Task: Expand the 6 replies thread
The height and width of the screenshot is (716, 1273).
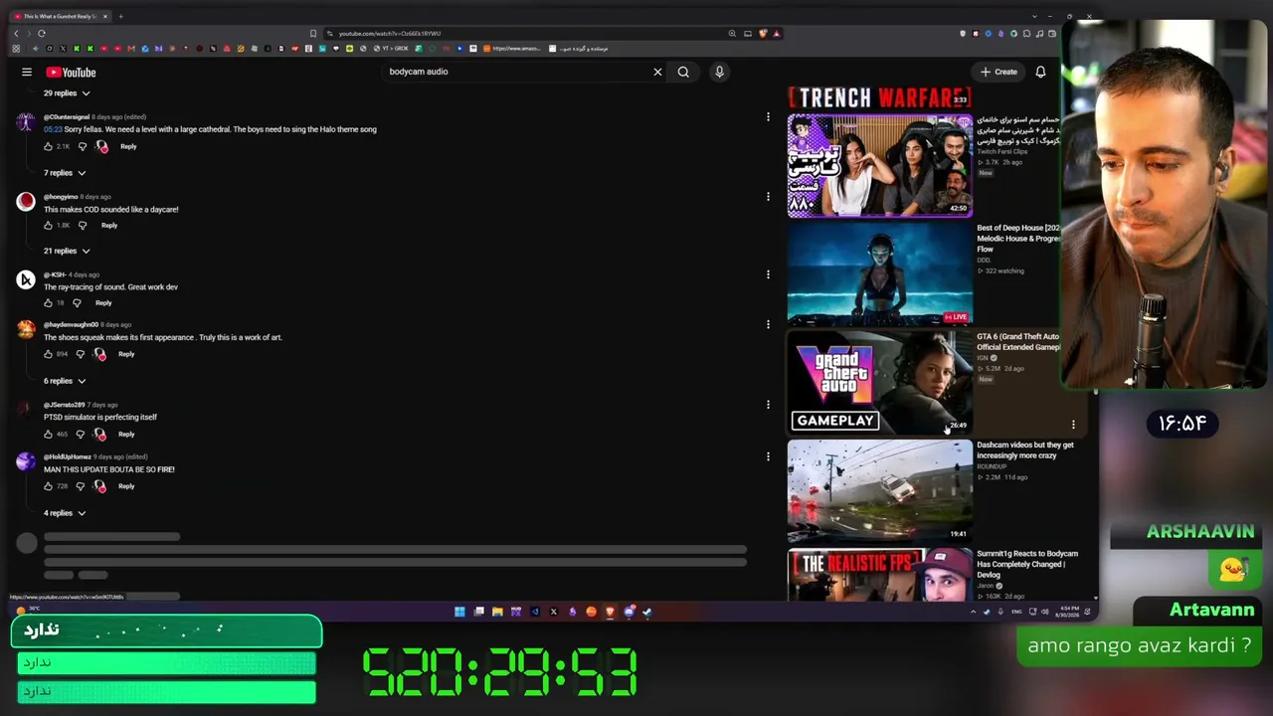Action: (x=65, y=381)
